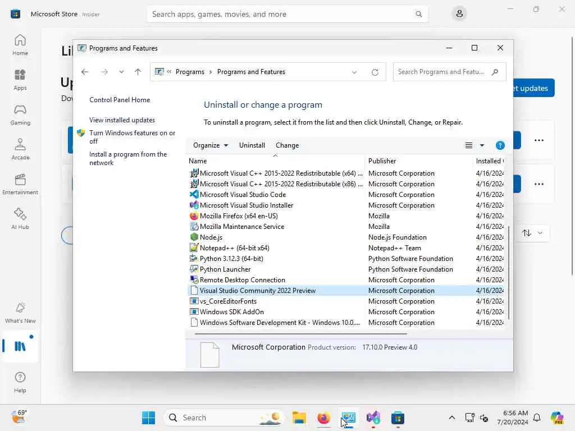Refresh the Programs and Features list
Image resolution: width=575 pixels, height=431 pixels.
[x=375, y=72]
